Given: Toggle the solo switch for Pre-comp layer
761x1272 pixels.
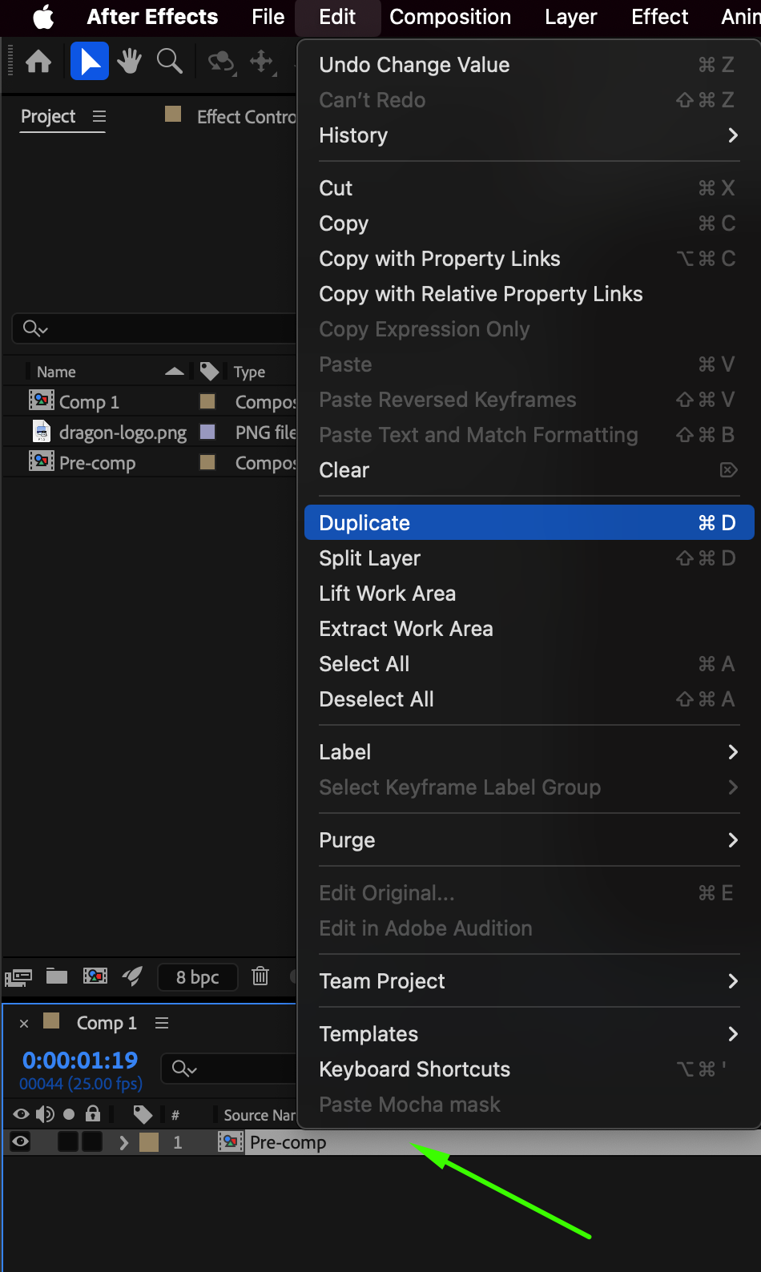Looking at the screenshot, I should [x=68, y=1142].
